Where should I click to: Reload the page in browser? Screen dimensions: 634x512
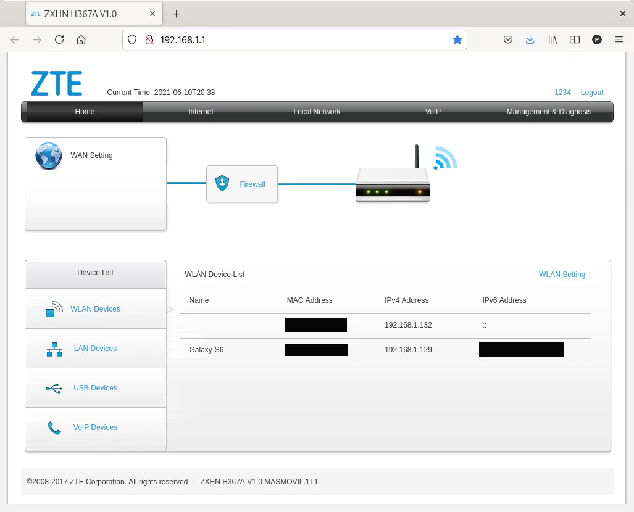click(x=59, y=39)
